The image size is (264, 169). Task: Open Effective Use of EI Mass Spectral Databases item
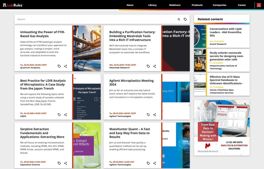click(226, 80)
